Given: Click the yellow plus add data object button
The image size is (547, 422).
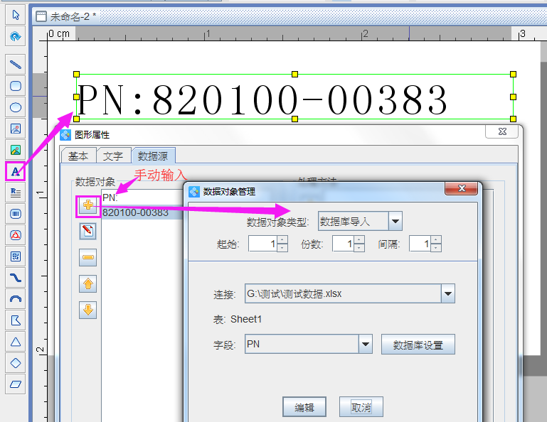Looking at the screenshot, I should [x=88, y=206].
